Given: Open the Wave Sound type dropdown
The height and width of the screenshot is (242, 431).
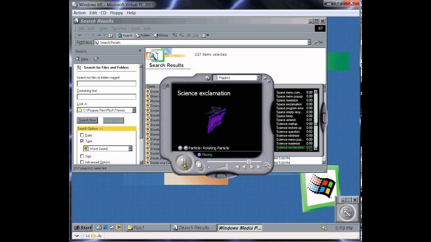Looking at the screenshot, I should pos(130,149).
